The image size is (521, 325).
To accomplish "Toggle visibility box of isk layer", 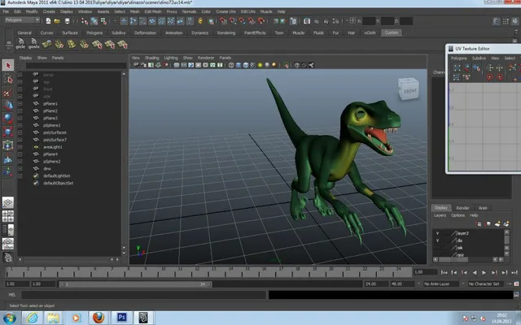I will (437, 248).
